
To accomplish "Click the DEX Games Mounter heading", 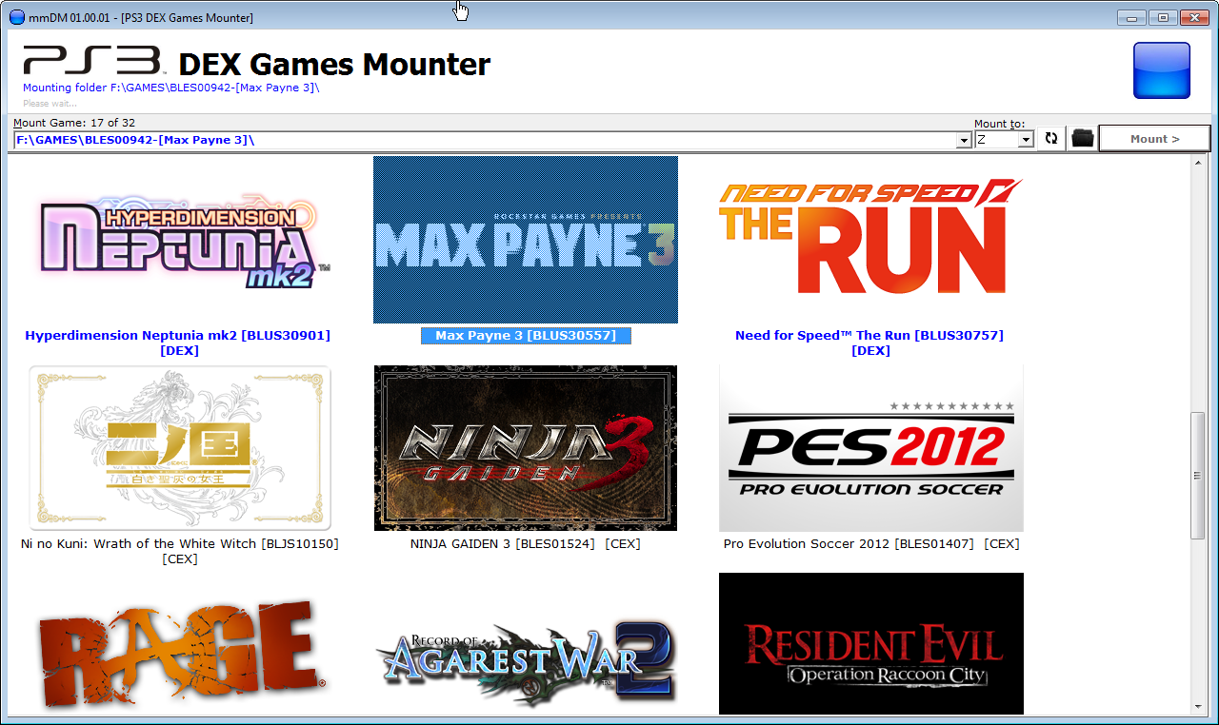I will pyautogui.click(x=334, y=65).
